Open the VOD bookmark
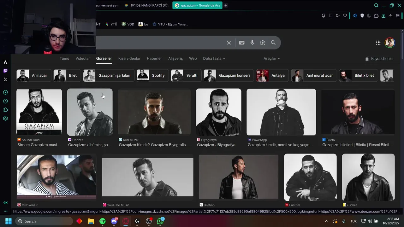Screen dimensions: 404x227 point(128,24)
